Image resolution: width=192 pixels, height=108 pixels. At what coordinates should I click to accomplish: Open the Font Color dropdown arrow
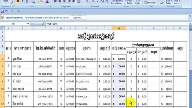click(x=50, y=1)
